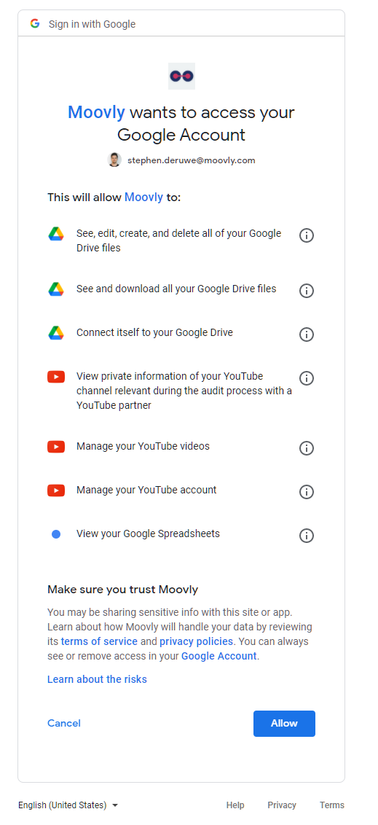378x825 pixels.
Task: Click info icon for Google Drive edit permission
Action: point(307,235)
